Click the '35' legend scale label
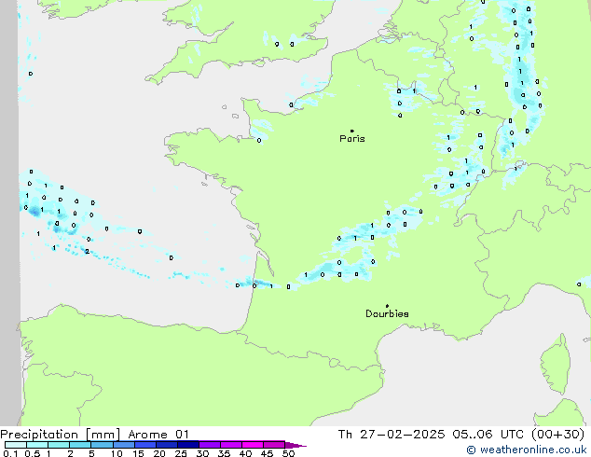Image resolution: width=591 pixels, height=457 pixels. pyautogui.click(x=224, y=453)
